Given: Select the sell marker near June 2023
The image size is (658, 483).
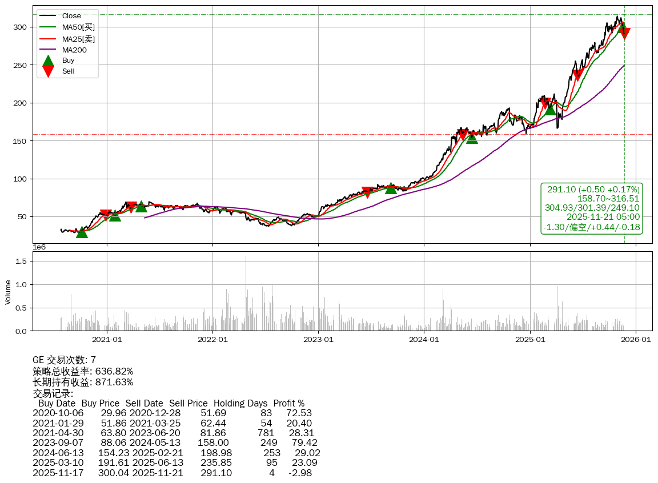Looking at the screenshot, I should pyautogui.click(x=368, y=192).
